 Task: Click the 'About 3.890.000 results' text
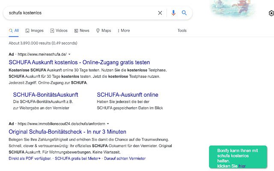click(x=43, y=43)
